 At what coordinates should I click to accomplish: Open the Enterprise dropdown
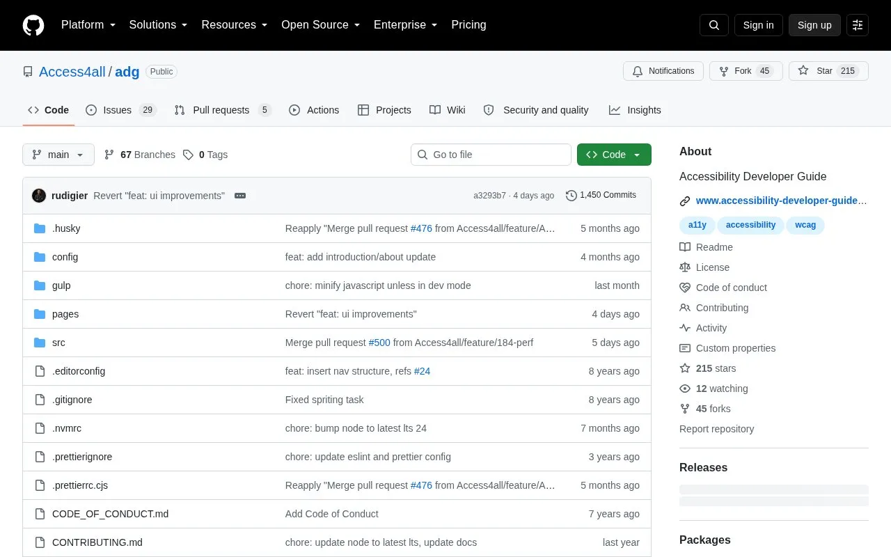coord(405,25)
